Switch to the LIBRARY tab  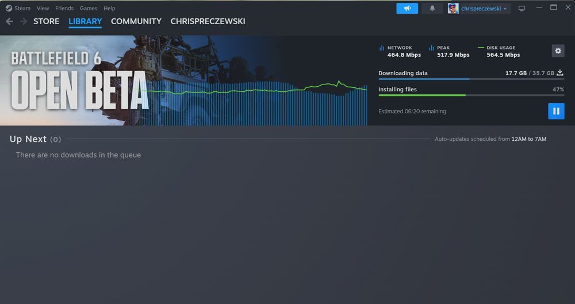(85, 21)
